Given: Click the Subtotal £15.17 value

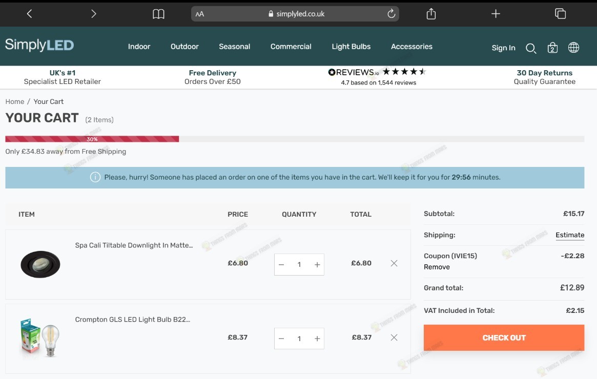Looking at the screenshot, I should 574,214.
